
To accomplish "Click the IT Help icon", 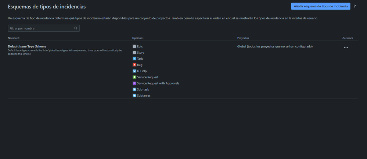I will [134, 71].
